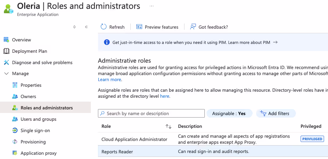
Task: Click the Preview features icon
Action: (139, 27)
